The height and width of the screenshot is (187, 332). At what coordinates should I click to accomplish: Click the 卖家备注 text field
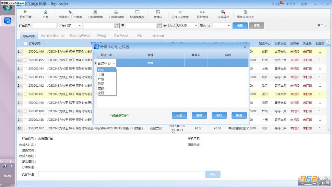(x=121, y=174)
